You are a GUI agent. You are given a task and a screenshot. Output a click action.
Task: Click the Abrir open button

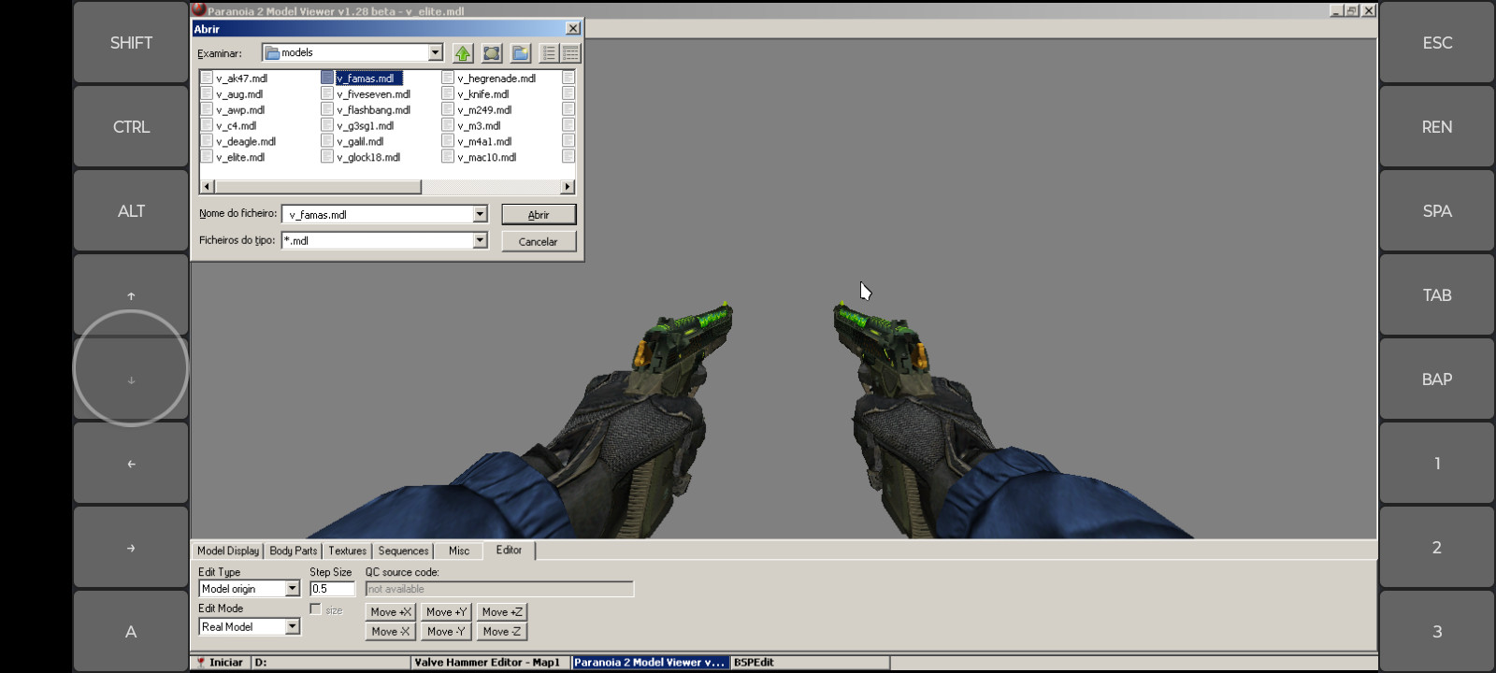coord(539,214)
